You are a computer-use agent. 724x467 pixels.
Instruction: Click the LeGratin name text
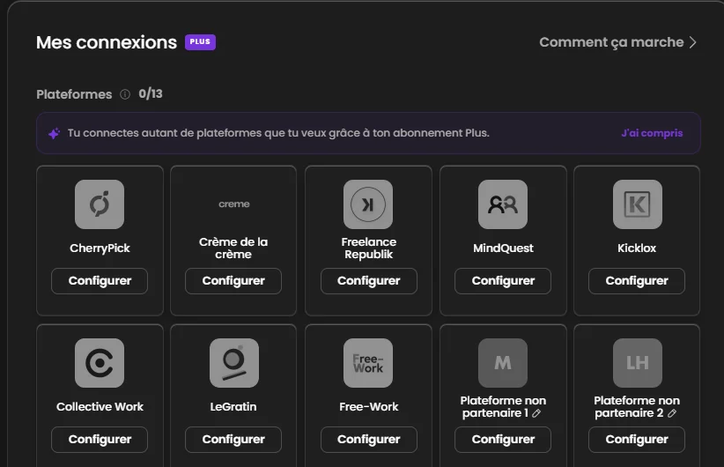click(x=233, y=406)
